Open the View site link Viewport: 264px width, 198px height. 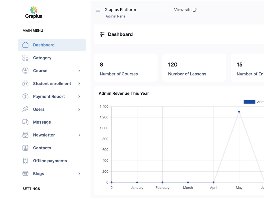click(x=185, y=10)
